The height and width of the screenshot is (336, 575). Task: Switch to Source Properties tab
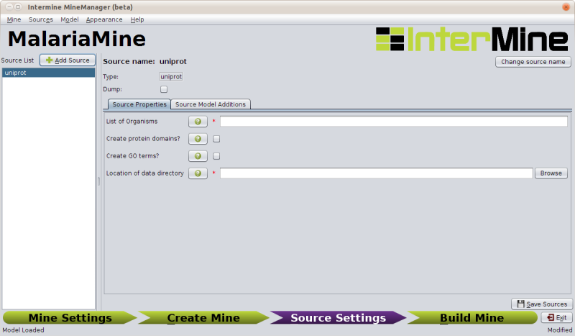tap(139, 104)
